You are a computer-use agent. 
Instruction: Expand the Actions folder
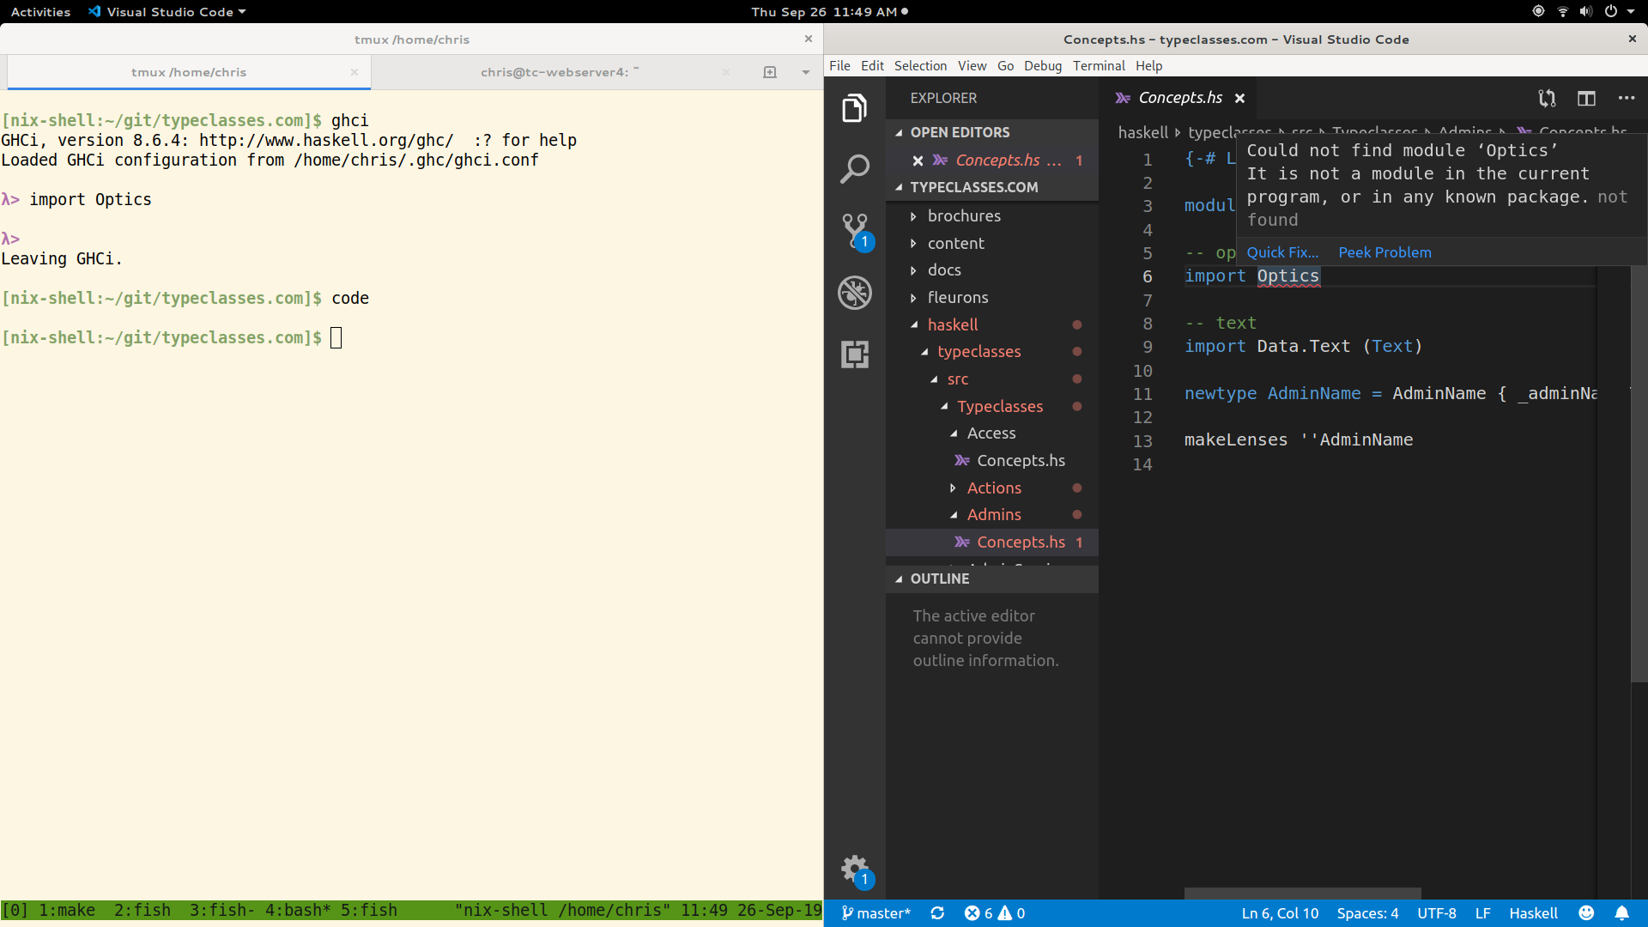pyautogui.click(x=992, y=488)
